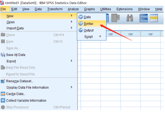Screen dimensions: 165x114
Task: Choose Data from New submenu
Action: (x=92, y=17)
